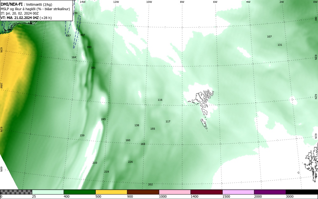Click the 8W longitude label
Screen dimensions: 318x199
tap(182, 2)
